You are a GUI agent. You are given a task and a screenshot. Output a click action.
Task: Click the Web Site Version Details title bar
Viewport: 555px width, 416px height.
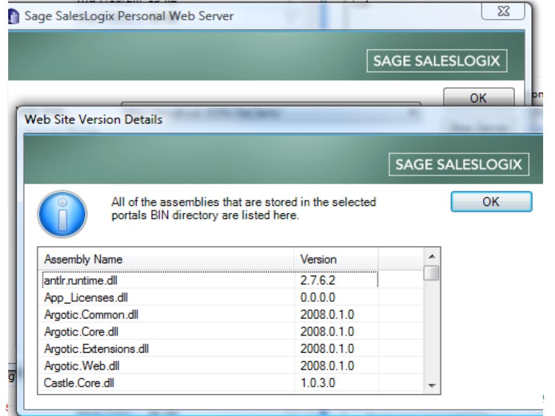(280, 120)
